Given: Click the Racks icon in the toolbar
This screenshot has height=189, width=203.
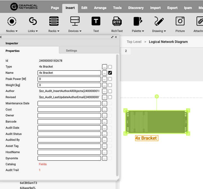Looking at the screenshot, I should pyautogui.click(x=54, y=21).
